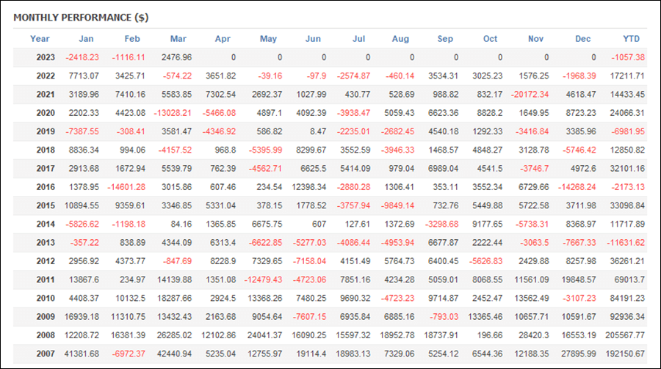Select Dec 2011 value 19848.57
The height and width of the screenshot is (369, 661).
(x=579, y=280)
